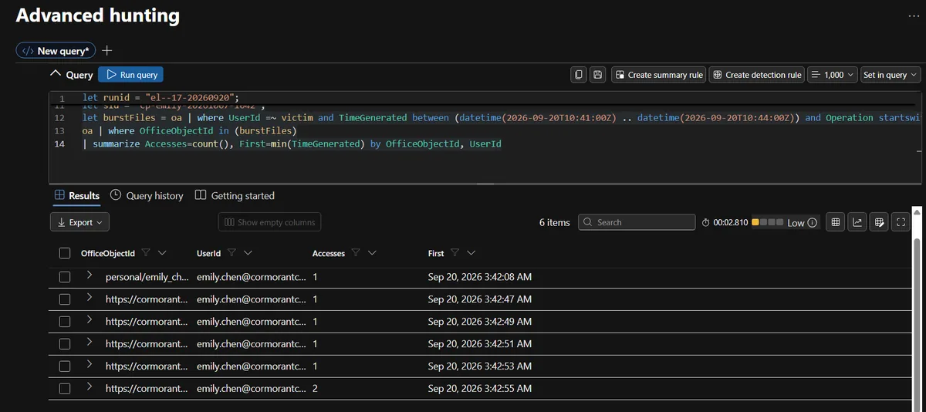The image size is (926, 412).
Task: Save the query using the disk icon
Action: (597, 75)
